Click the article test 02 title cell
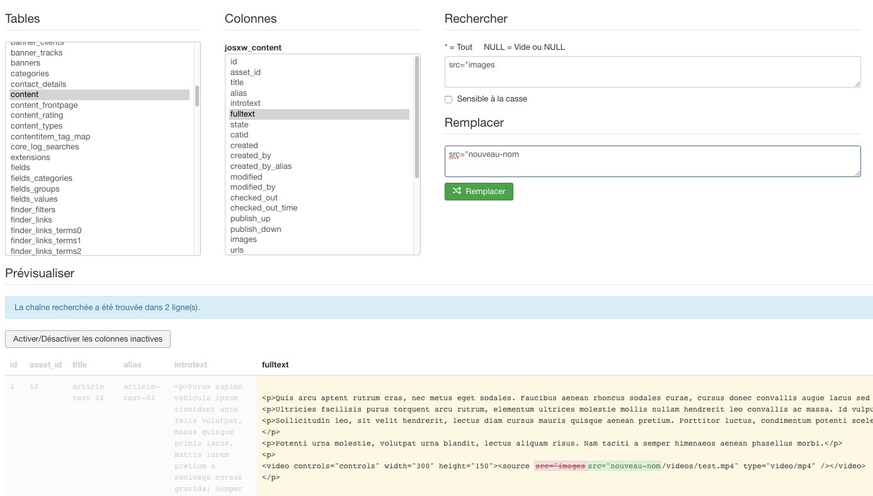 [88, 392]
